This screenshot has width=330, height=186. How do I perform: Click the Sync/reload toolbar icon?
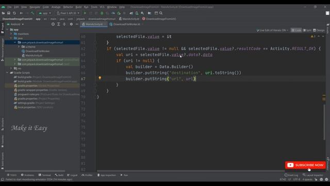14,13
